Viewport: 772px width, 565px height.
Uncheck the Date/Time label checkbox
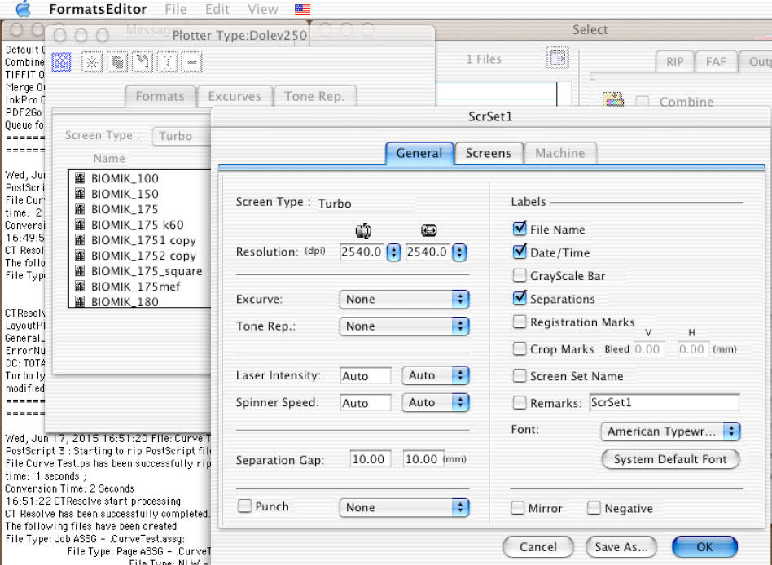(520, 252)
